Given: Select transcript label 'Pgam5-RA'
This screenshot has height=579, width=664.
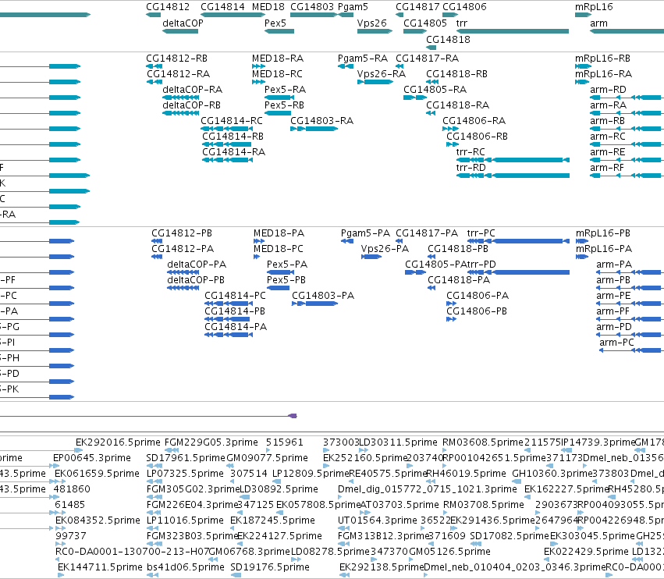Looking at the screenshot, I should click(x=363, y=59).
